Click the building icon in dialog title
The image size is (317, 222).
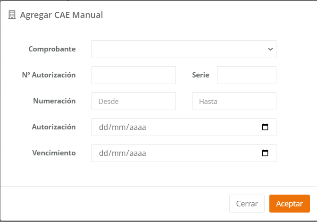click(x=12, y=15)
